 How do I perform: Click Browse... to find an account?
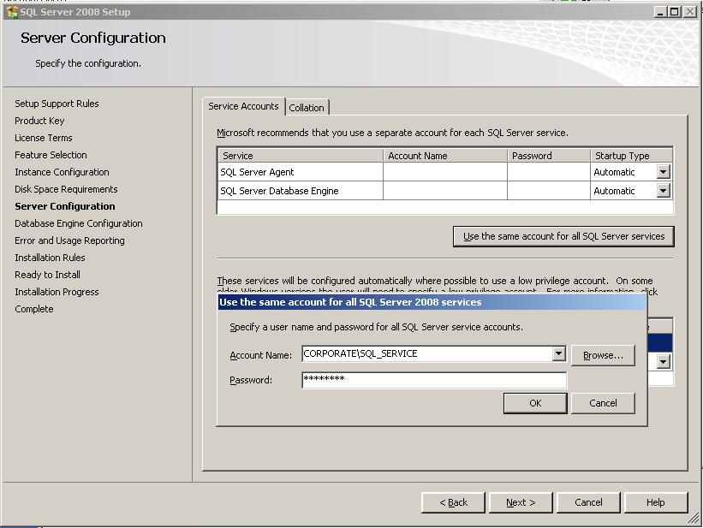click(603, 355)
